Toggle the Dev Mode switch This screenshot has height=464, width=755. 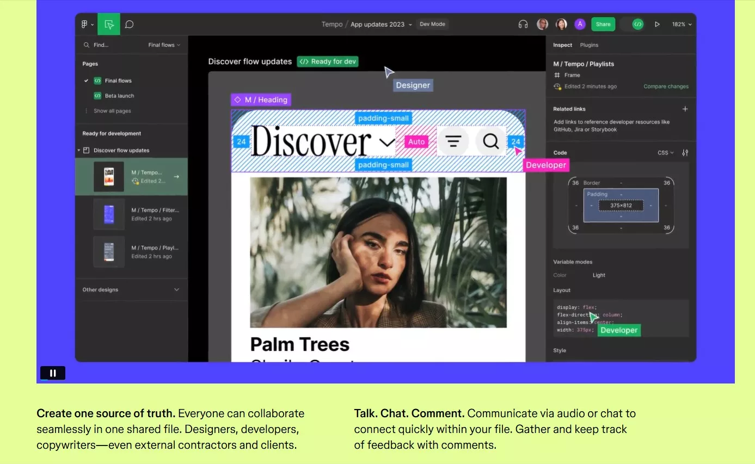[634, 24]
